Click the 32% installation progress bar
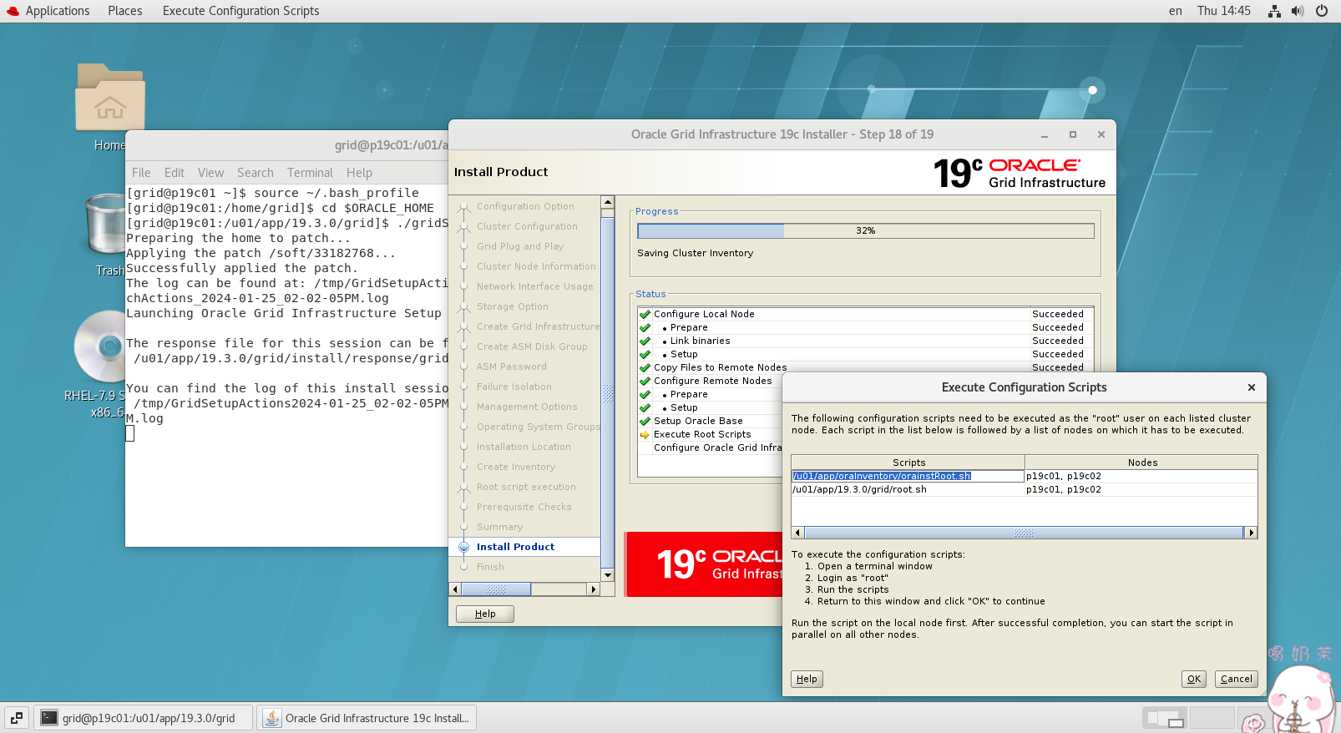The image size is (1341, 733). (865, 230)
